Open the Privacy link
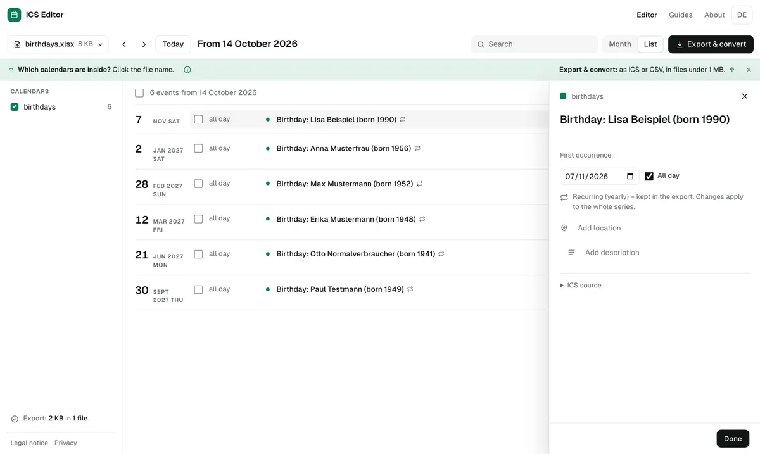The width and height of the screenshot is (760, 454). coord(66,443)
